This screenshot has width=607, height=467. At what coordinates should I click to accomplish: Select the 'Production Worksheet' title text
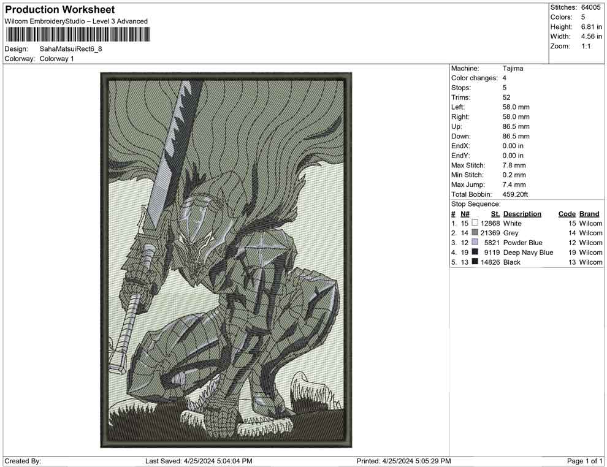pos(60,10)
